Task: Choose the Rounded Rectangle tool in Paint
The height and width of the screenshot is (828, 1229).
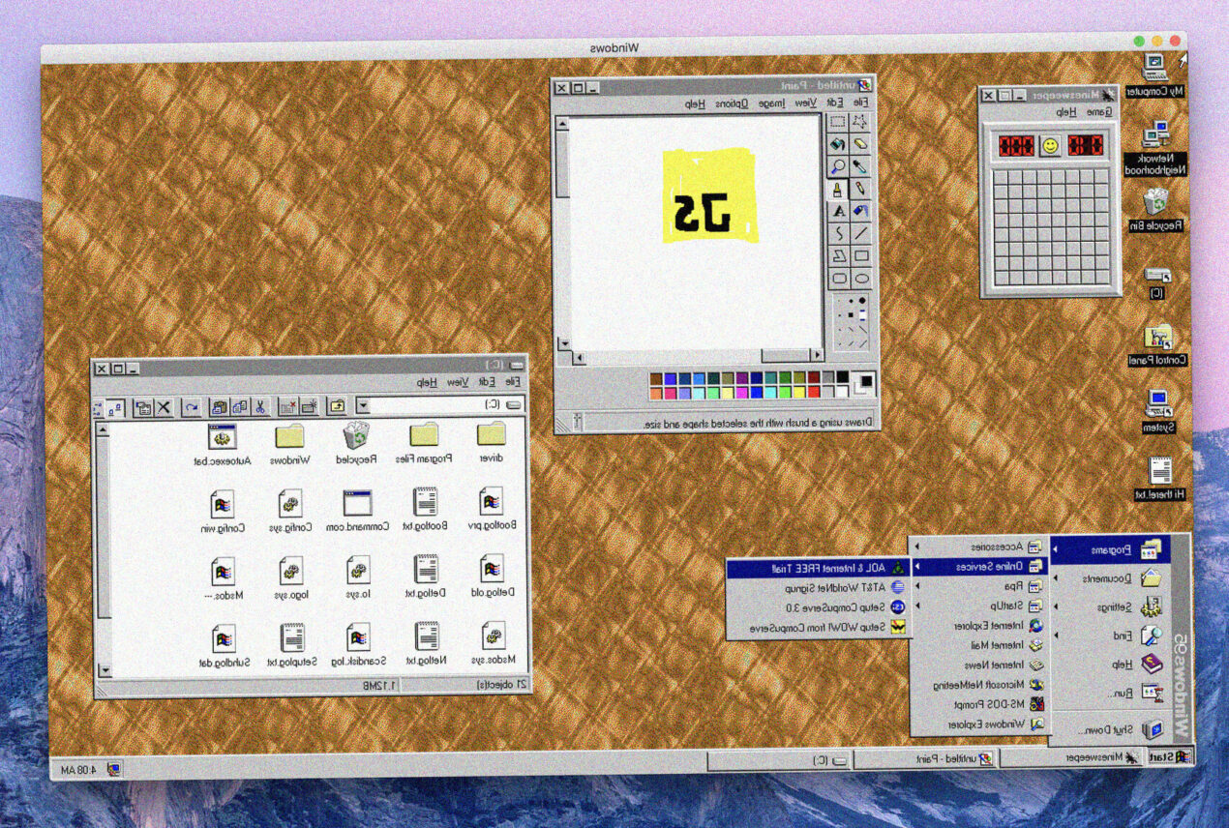Action: [838, 278]
